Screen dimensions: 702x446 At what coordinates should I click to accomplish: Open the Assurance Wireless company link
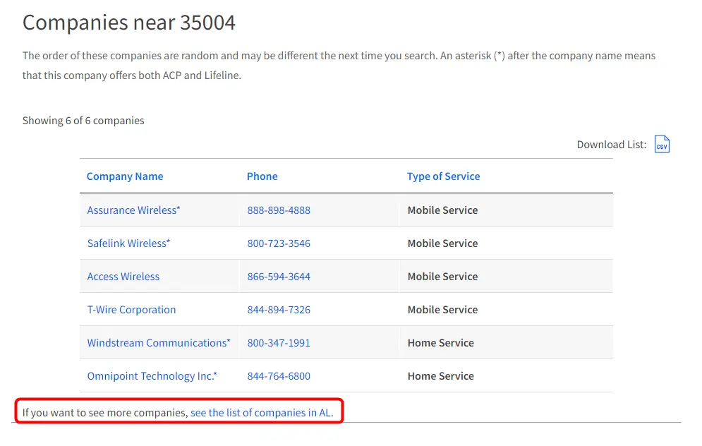click(133, 210)
